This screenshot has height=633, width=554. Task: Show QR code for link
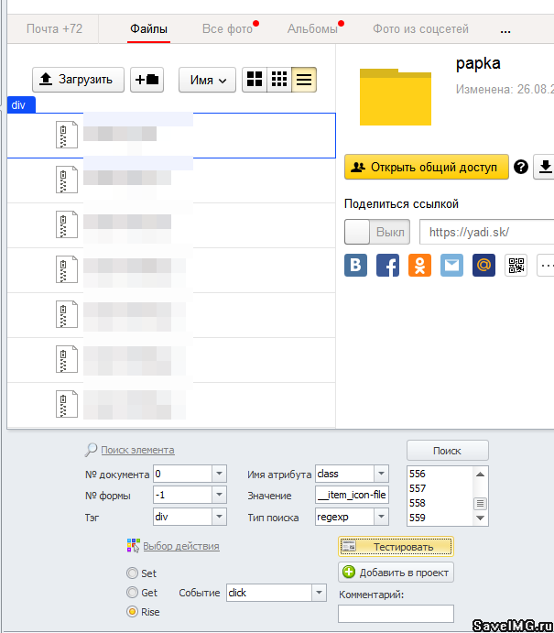516,266
